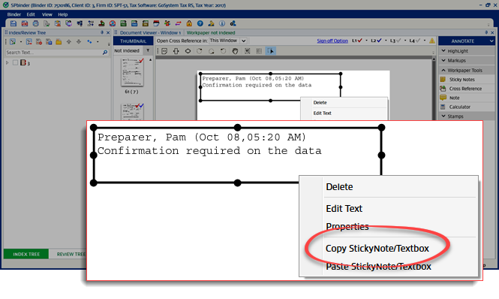This screenshot has height=299, width=499.
Task: Expand the binder 3 tree node
Action: click(7, 63)
